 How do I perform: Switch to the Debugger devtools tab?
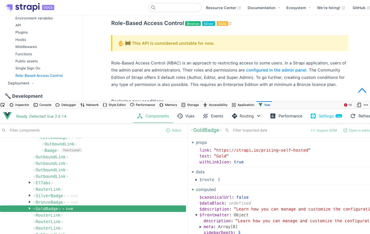click(66, 105)
